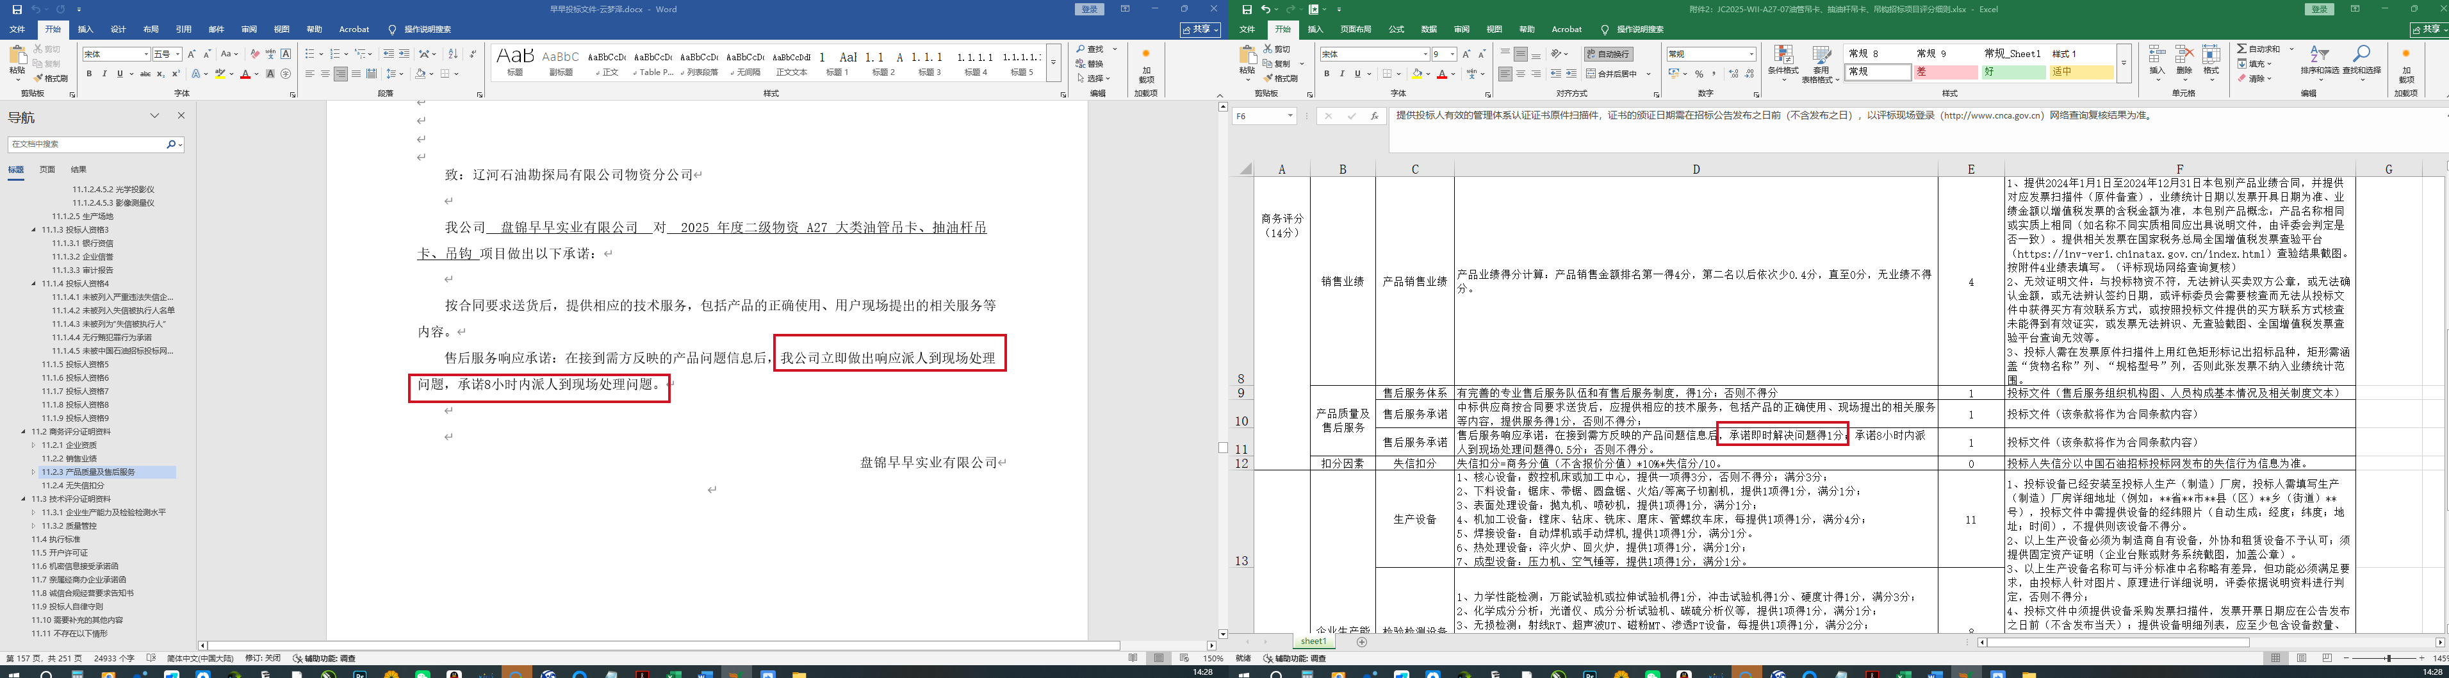Open Excel's number format dropdown (常规)
Image resolution: width=2449 pixels, height=678 pixels.
1751,54
